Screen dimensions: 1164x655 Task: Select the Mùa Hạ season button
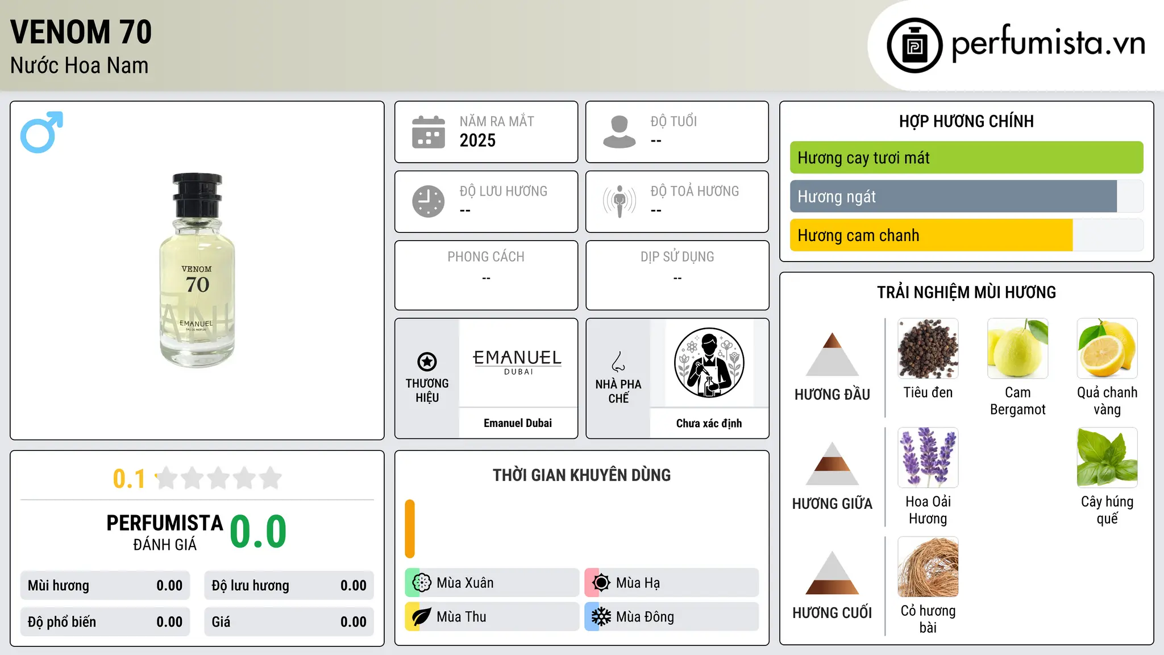[672, 583]
